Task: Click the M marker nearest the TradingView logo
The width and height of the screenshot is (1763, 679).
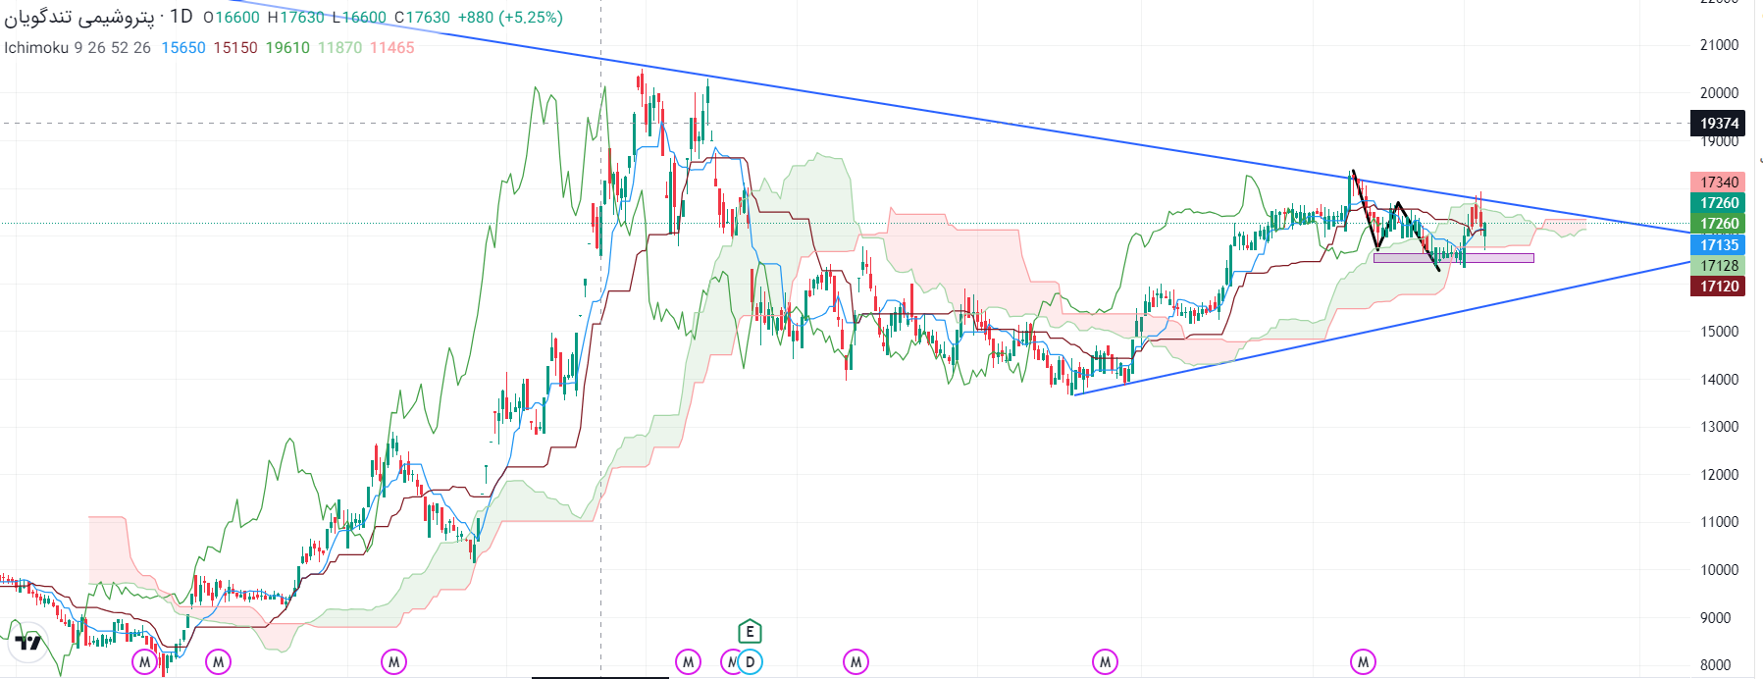Action: point(144,662)
